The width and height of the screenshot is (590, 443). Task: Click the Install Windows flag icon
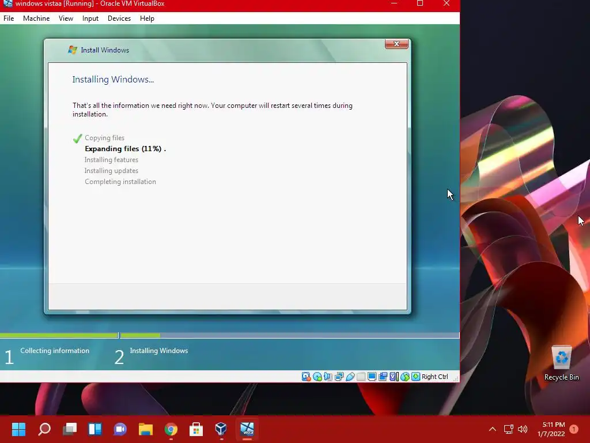[73, 50]
